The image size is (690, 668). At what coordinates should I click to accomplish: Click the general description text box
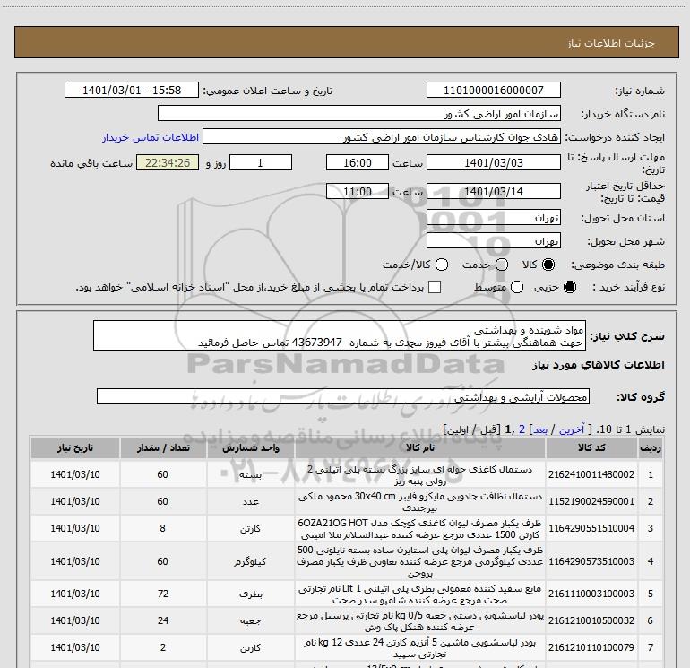tap(340, 335)
